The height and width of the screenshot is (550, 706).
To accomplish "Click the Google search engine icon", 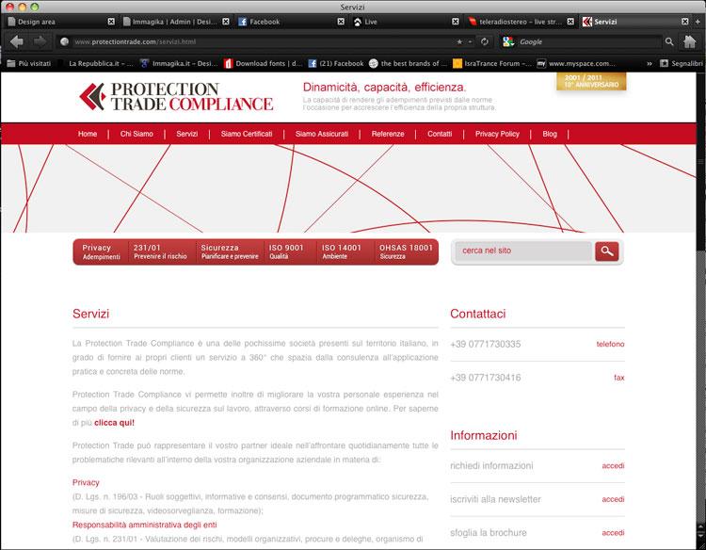I will tap(508, 41).
